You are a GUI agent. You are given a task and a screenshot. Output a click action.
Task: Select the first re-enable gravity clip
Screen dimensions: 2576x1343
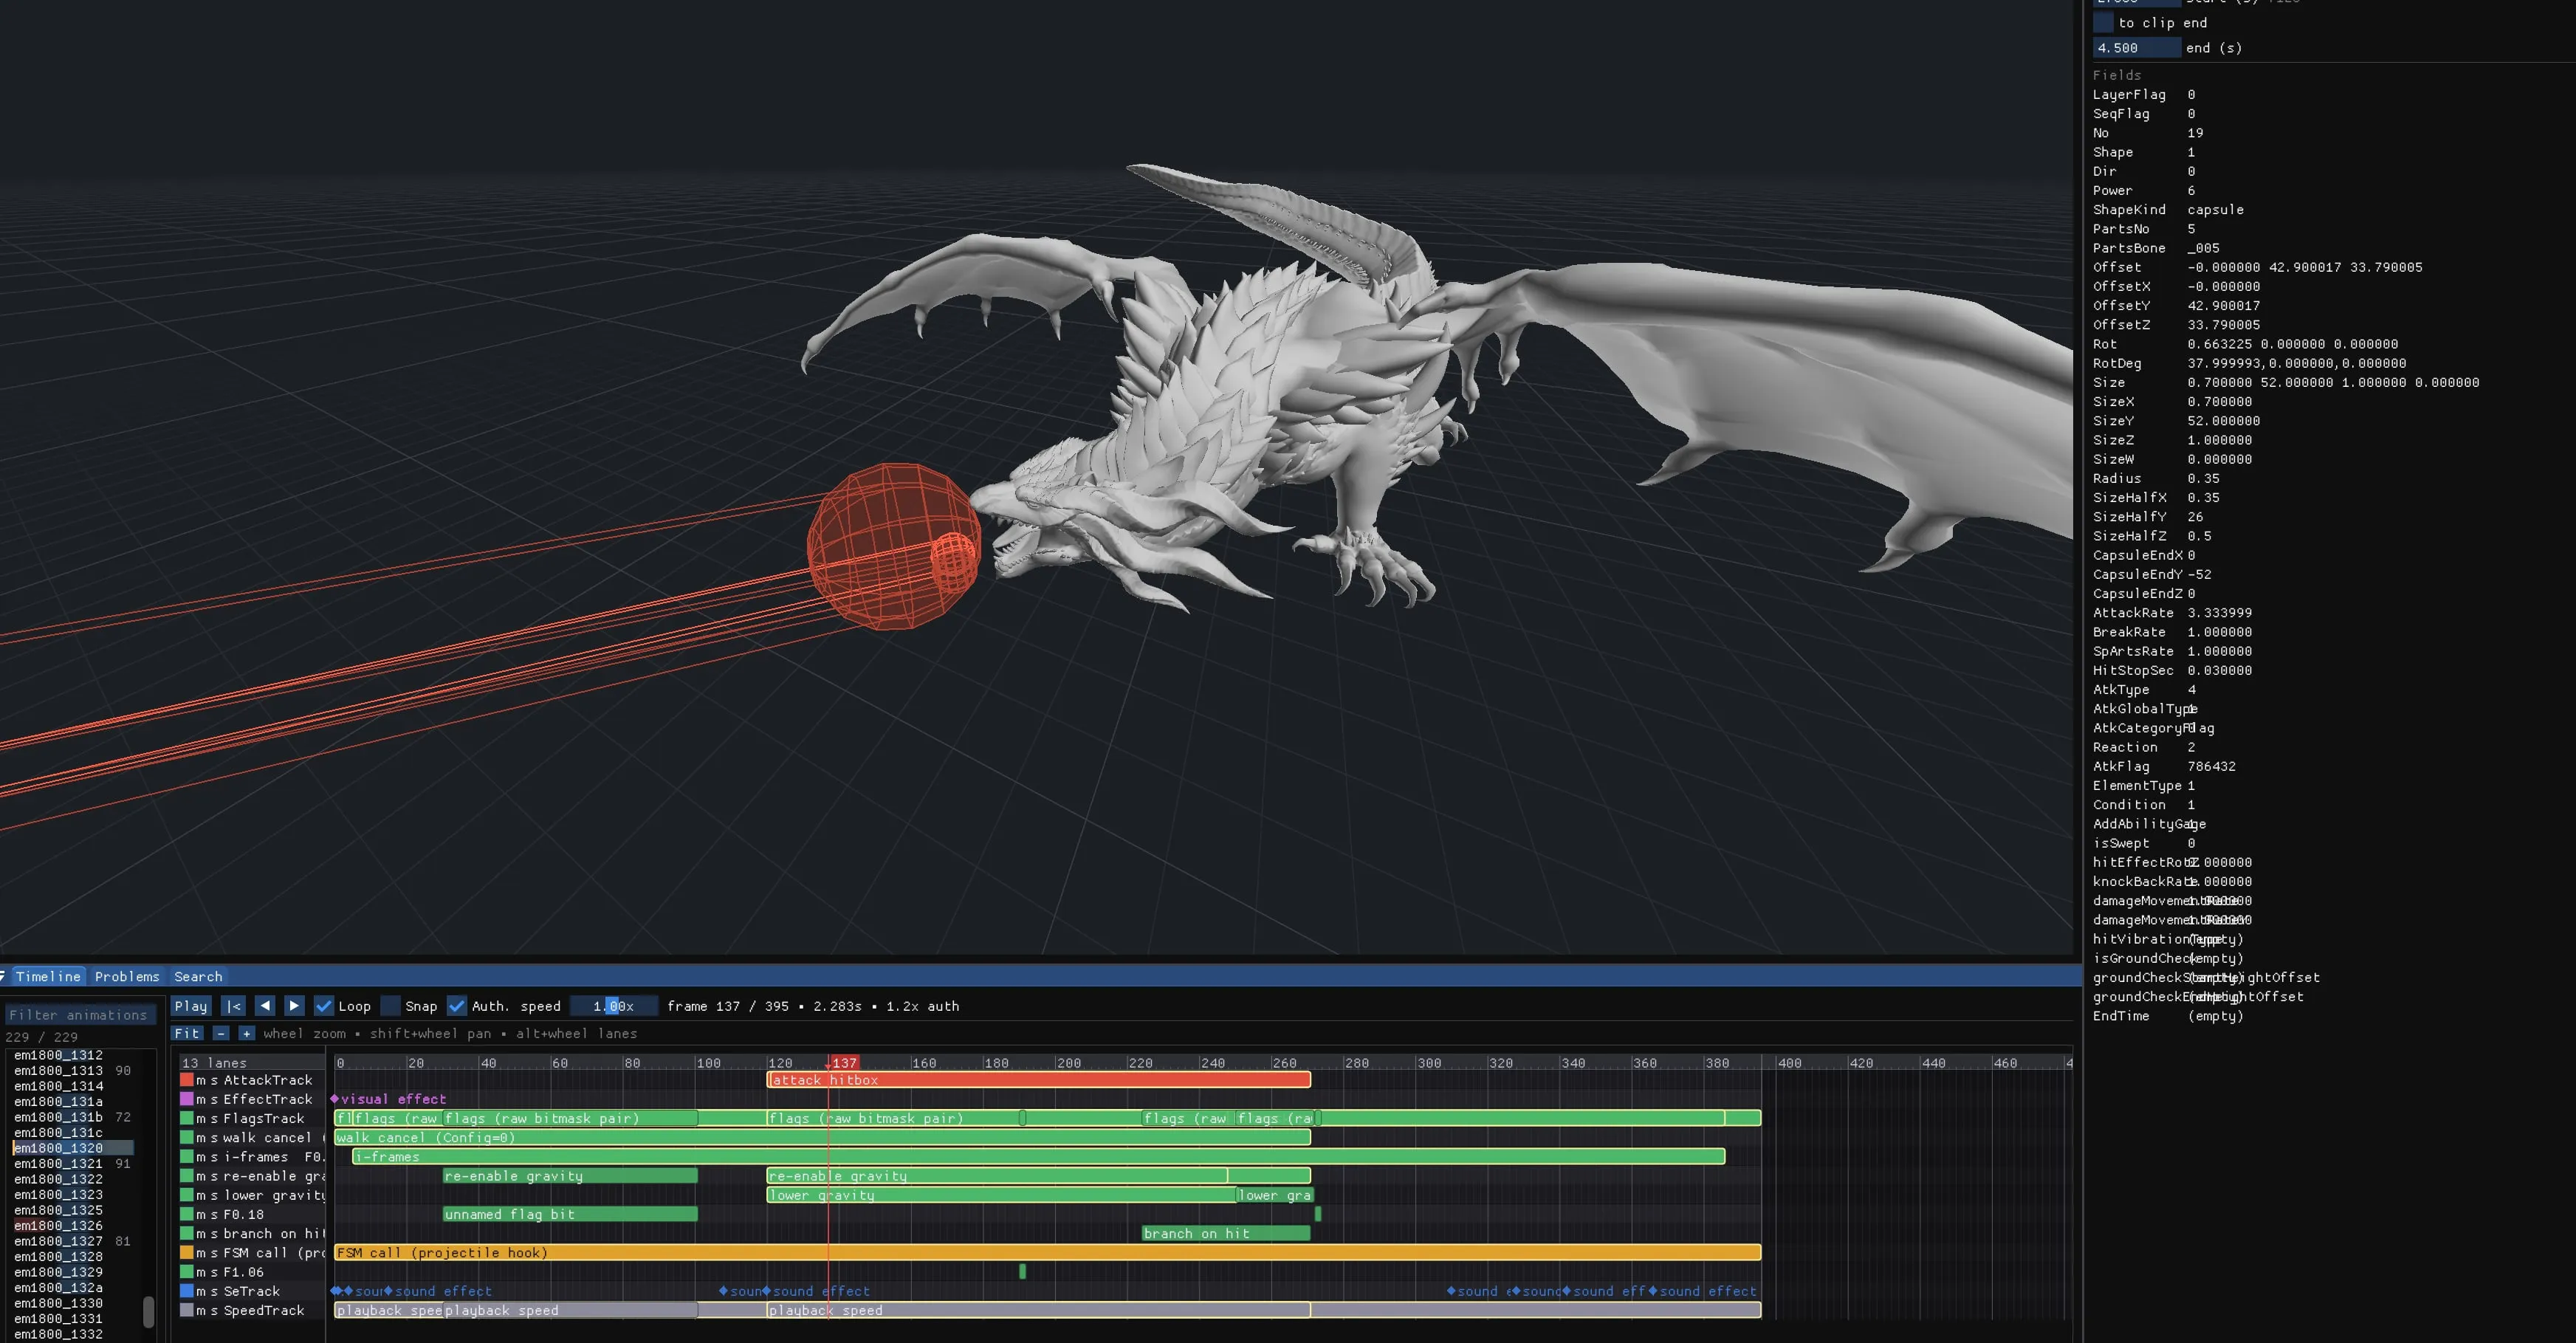[x=570, y=1176]
